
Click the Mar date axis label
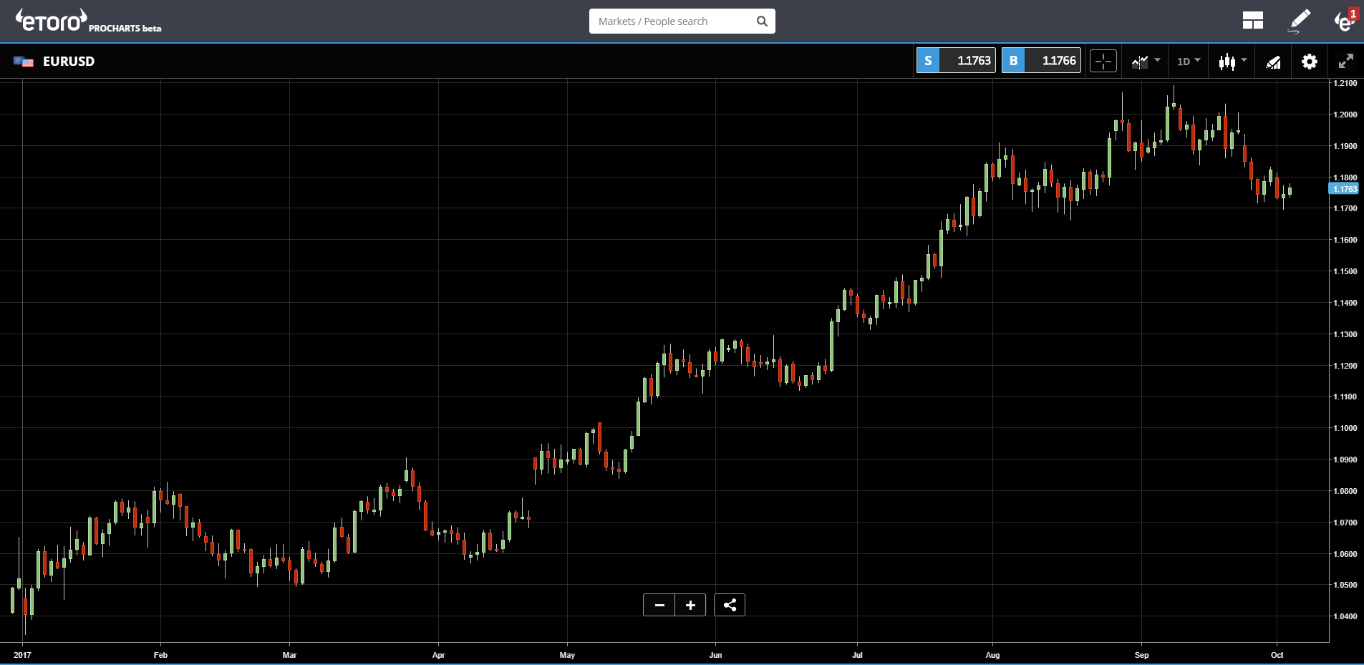coord(289,655)
